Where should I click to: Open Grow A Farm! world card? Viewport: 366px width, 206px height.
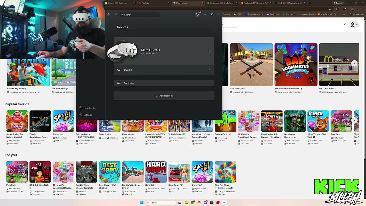click(x=225, y=121)
